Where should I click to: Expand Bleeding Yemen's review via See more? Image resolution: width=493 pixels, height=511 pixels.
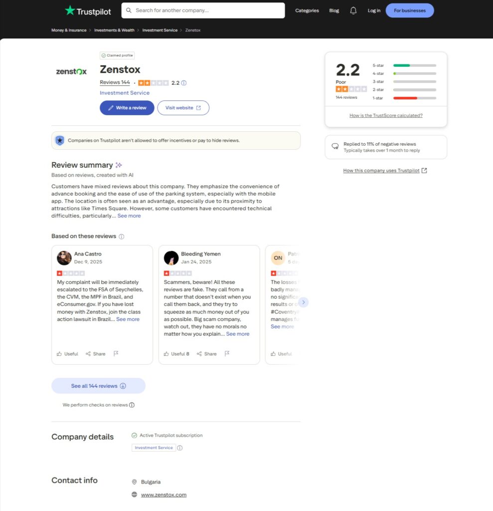click(x=238, y=334)
